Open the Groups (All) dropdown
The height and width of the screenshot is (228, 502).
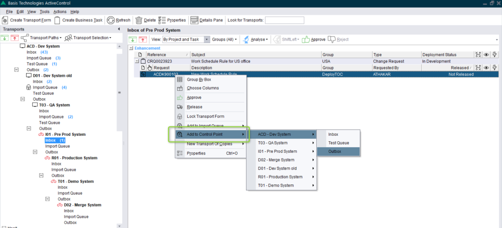coord(224,39)
